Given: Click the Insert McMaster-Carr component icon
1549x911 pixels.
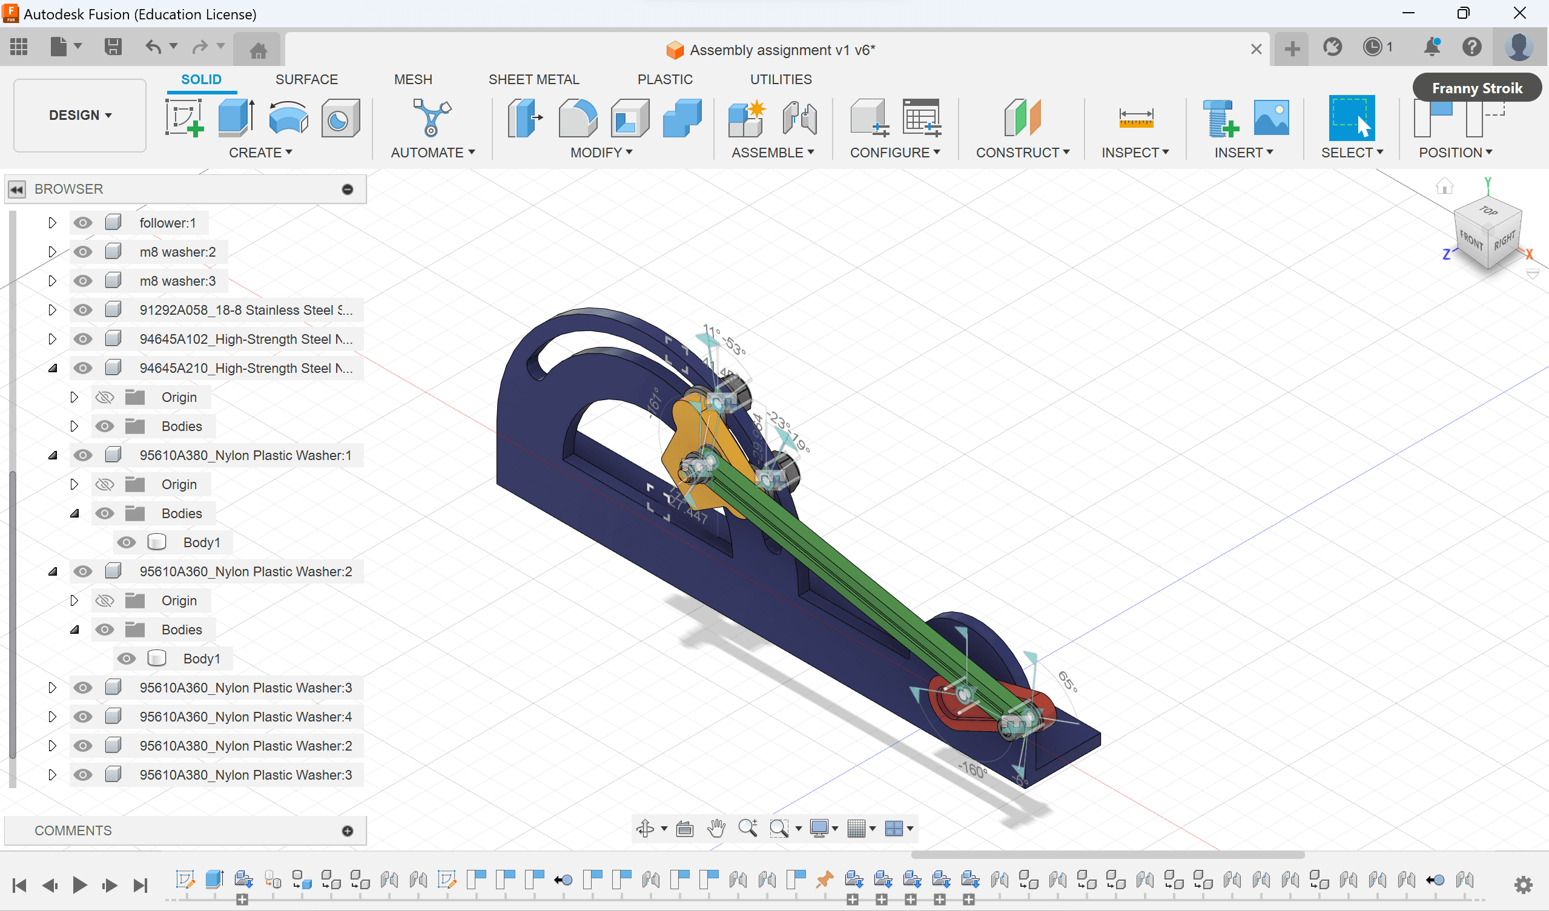Looking at the screenshot, I should pyautogui.click(x=1220, y=117).
